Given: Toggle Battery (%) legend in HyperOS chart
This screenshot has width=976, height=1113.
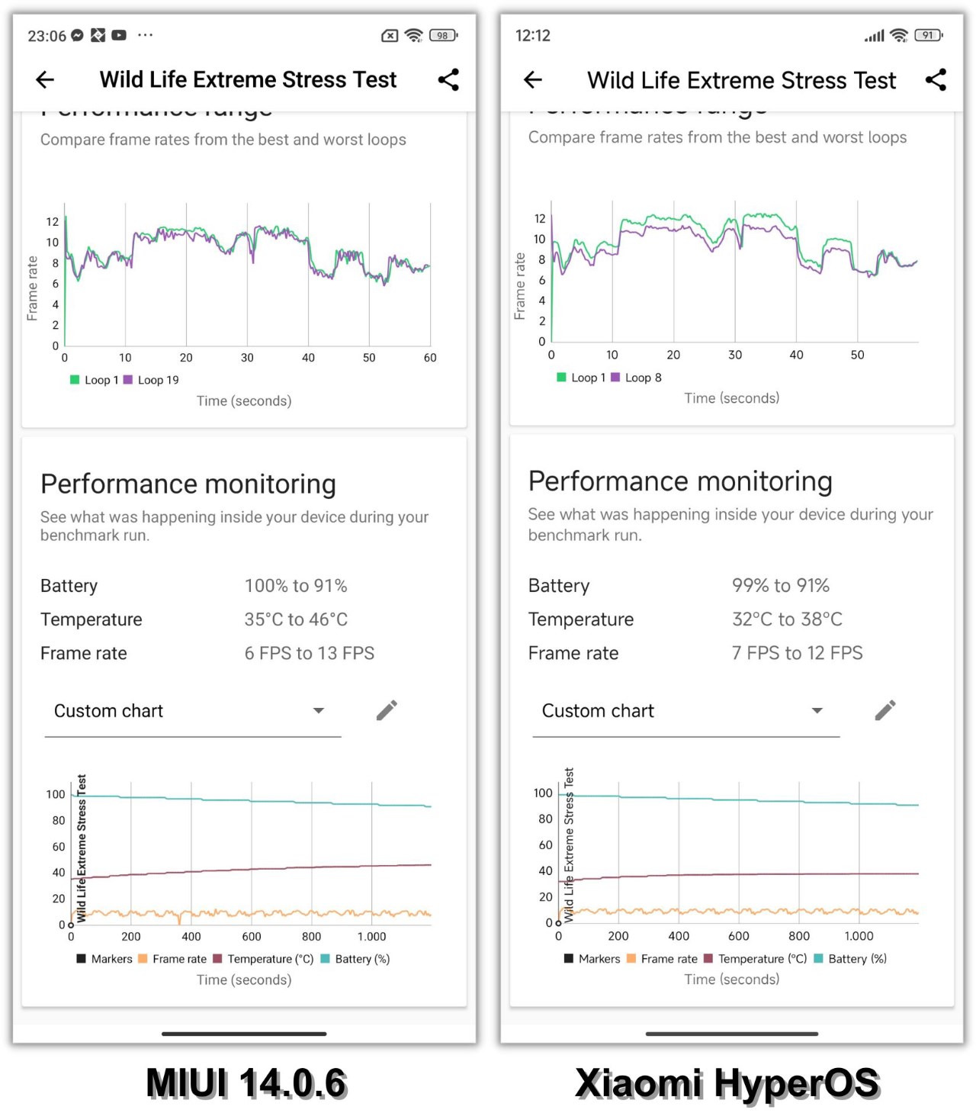Looking at the screenshot, I should point(850,959).
